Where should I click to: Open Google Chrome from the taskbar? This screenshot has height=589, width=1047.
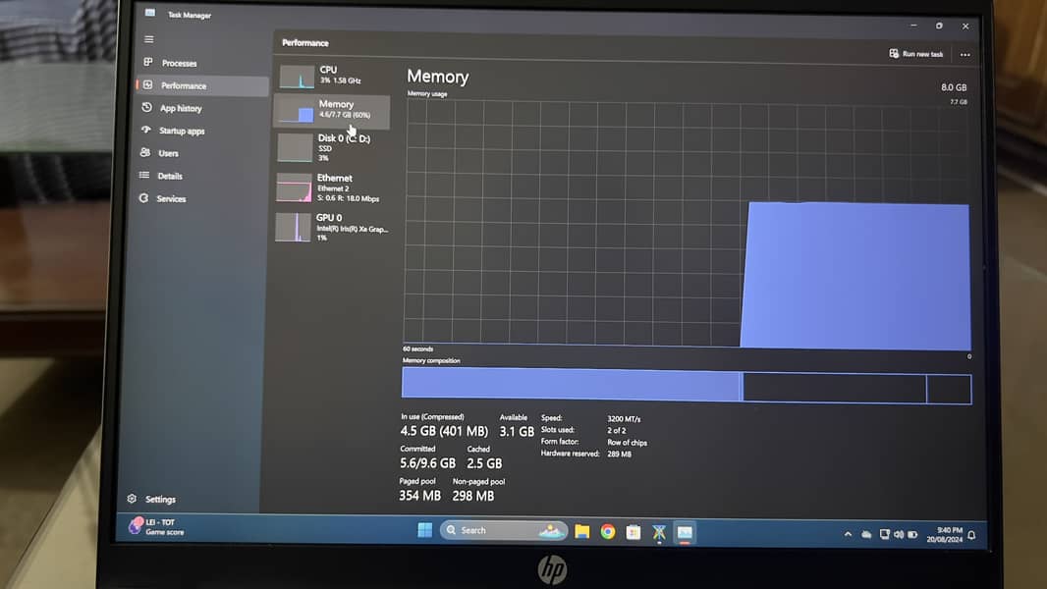pyautogui.click(x=608, y=531)
